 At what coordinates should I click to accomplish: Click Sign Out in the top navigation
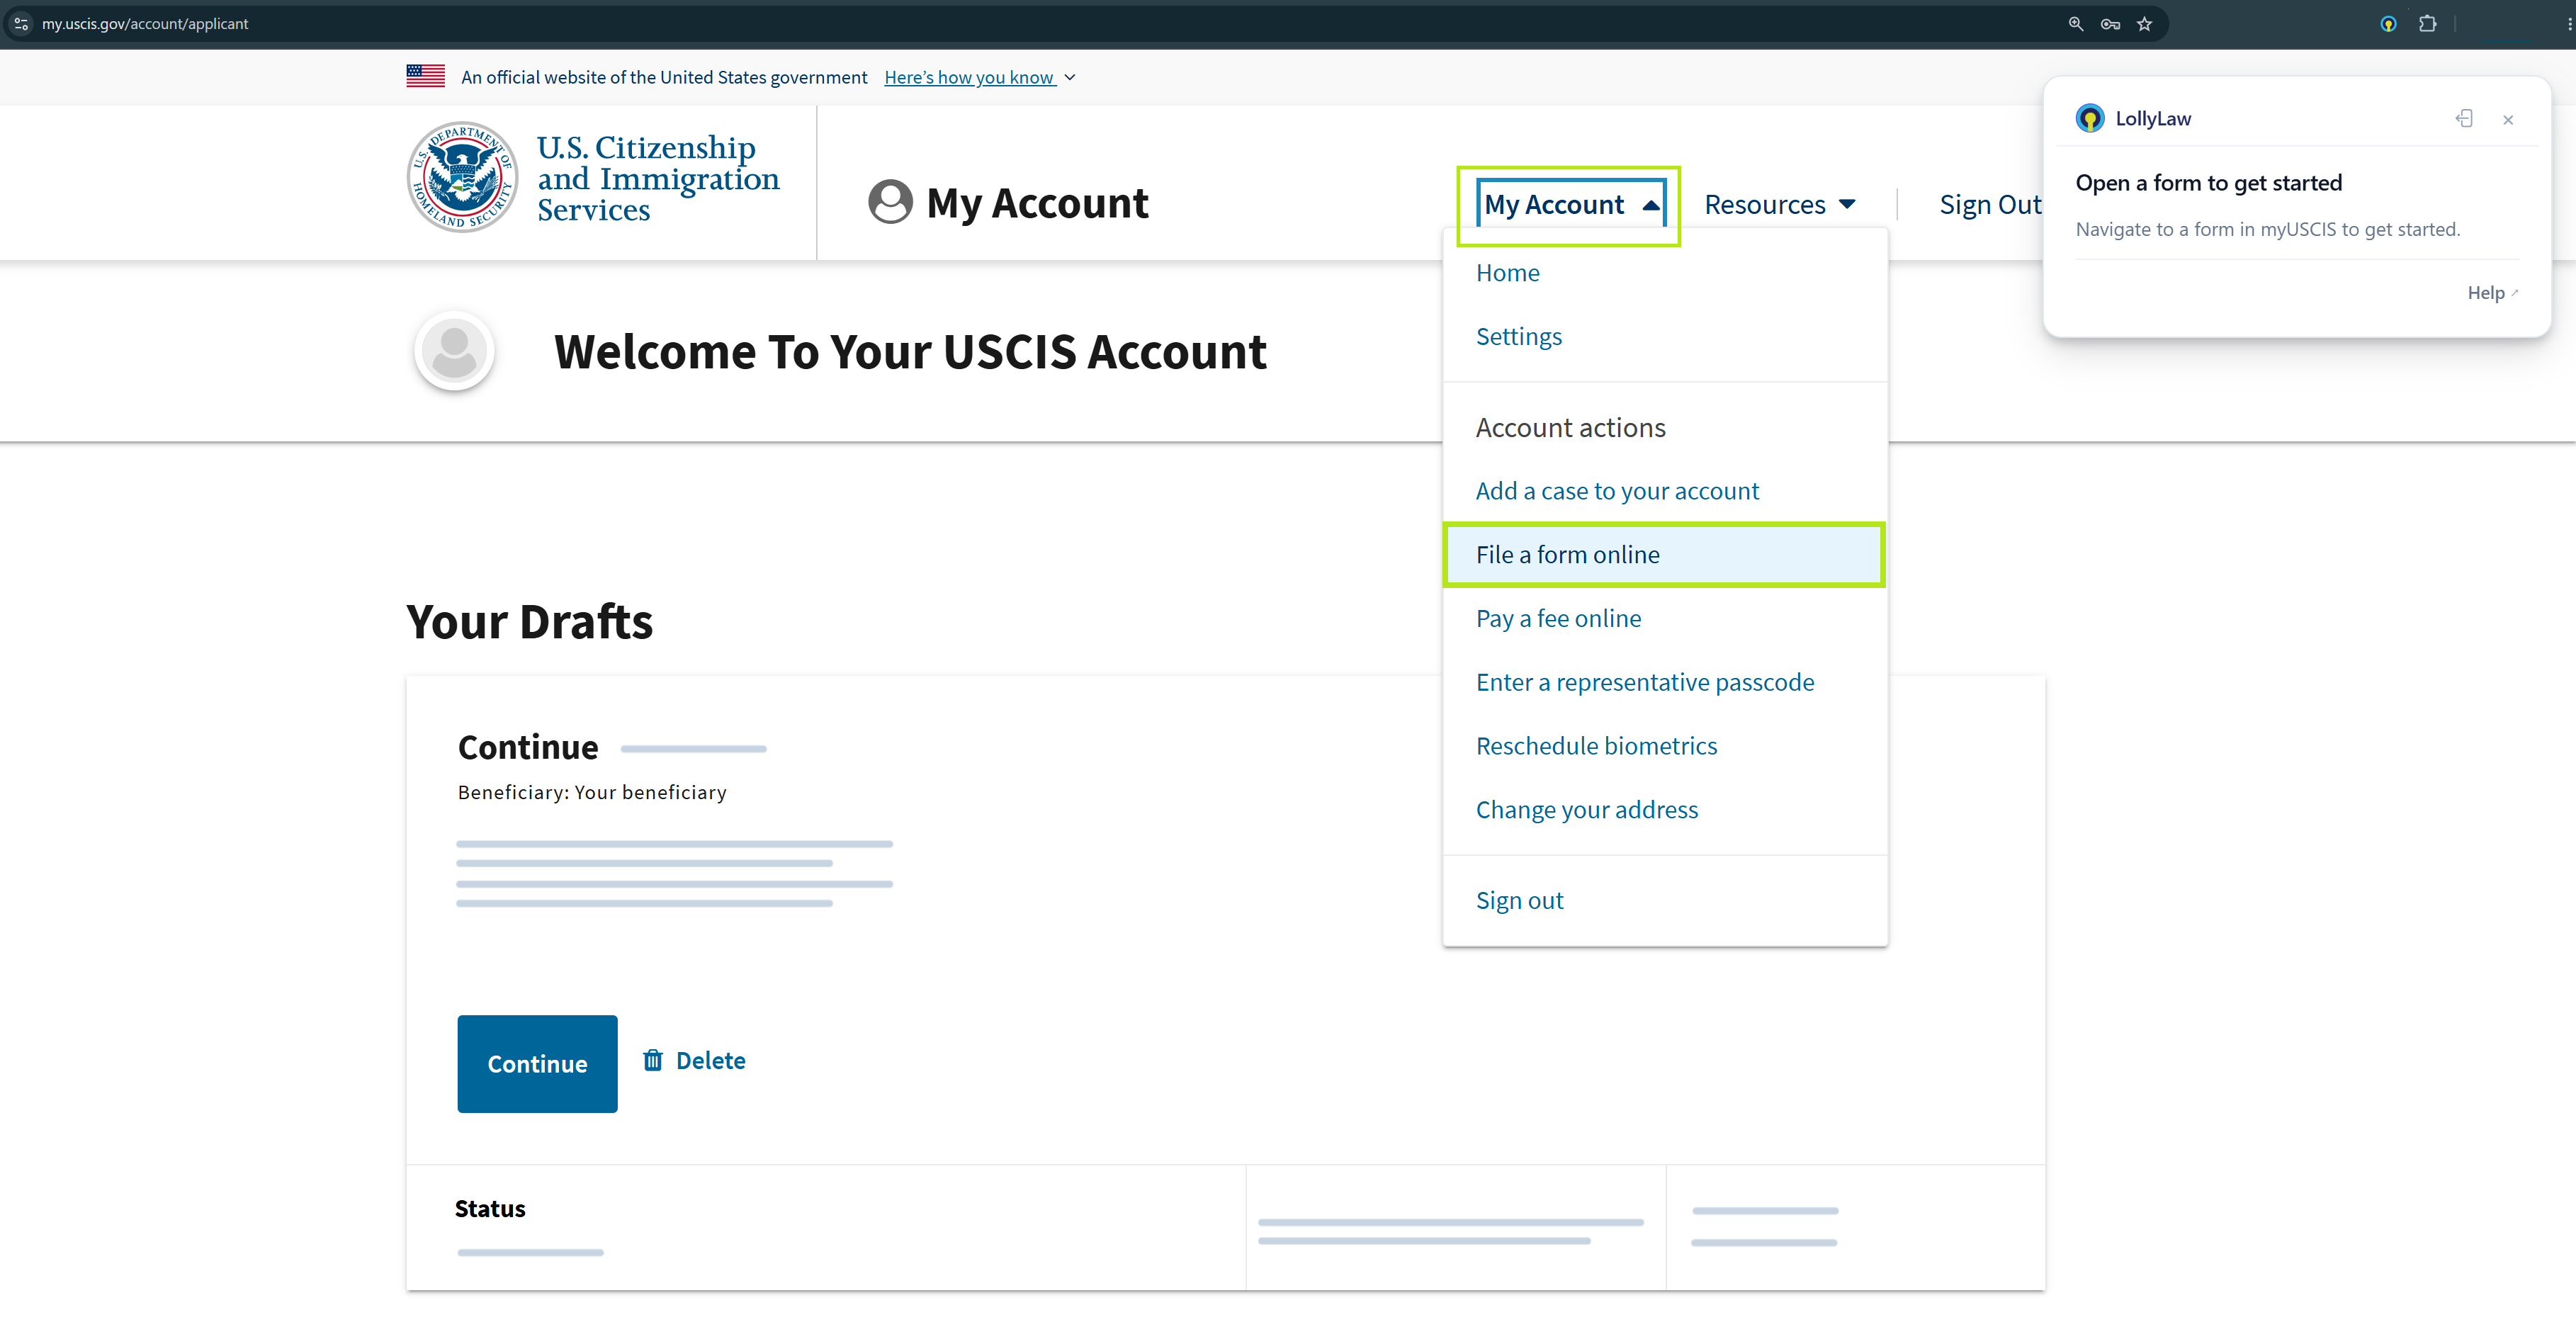coord(1990,204)
